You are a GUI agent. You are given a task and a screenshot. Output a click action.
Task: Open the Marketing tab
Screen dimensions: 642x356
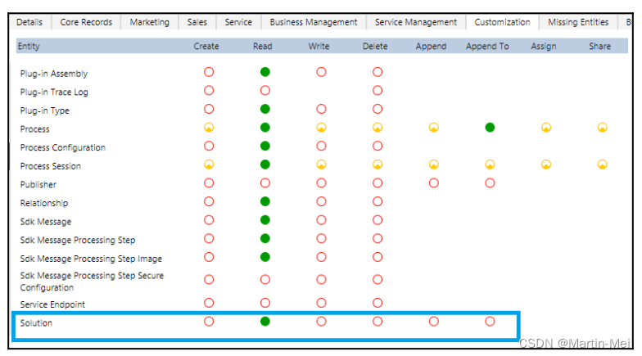click(x=149, y=22)
